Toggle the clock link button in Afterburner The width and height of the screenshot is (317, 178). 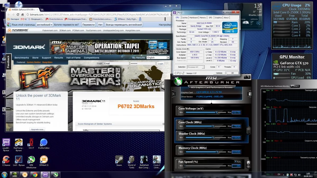248,130
